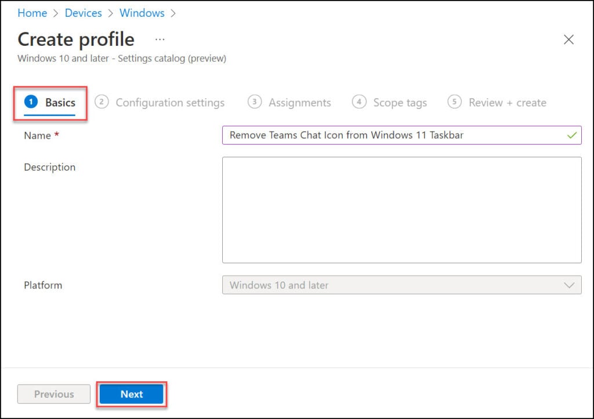Switch to Configuration settings step

pyautogui.click(x=160, y=103)
